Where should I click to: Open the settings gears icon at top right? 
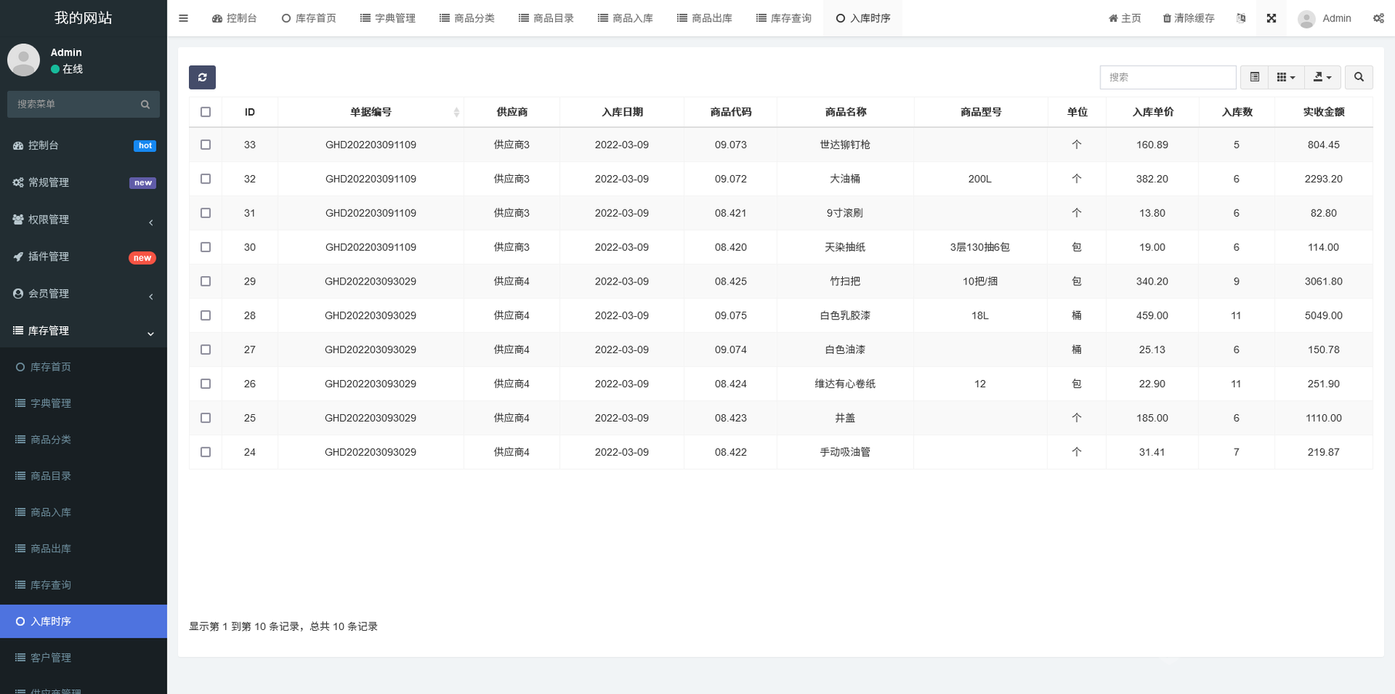click(1378, 18)
